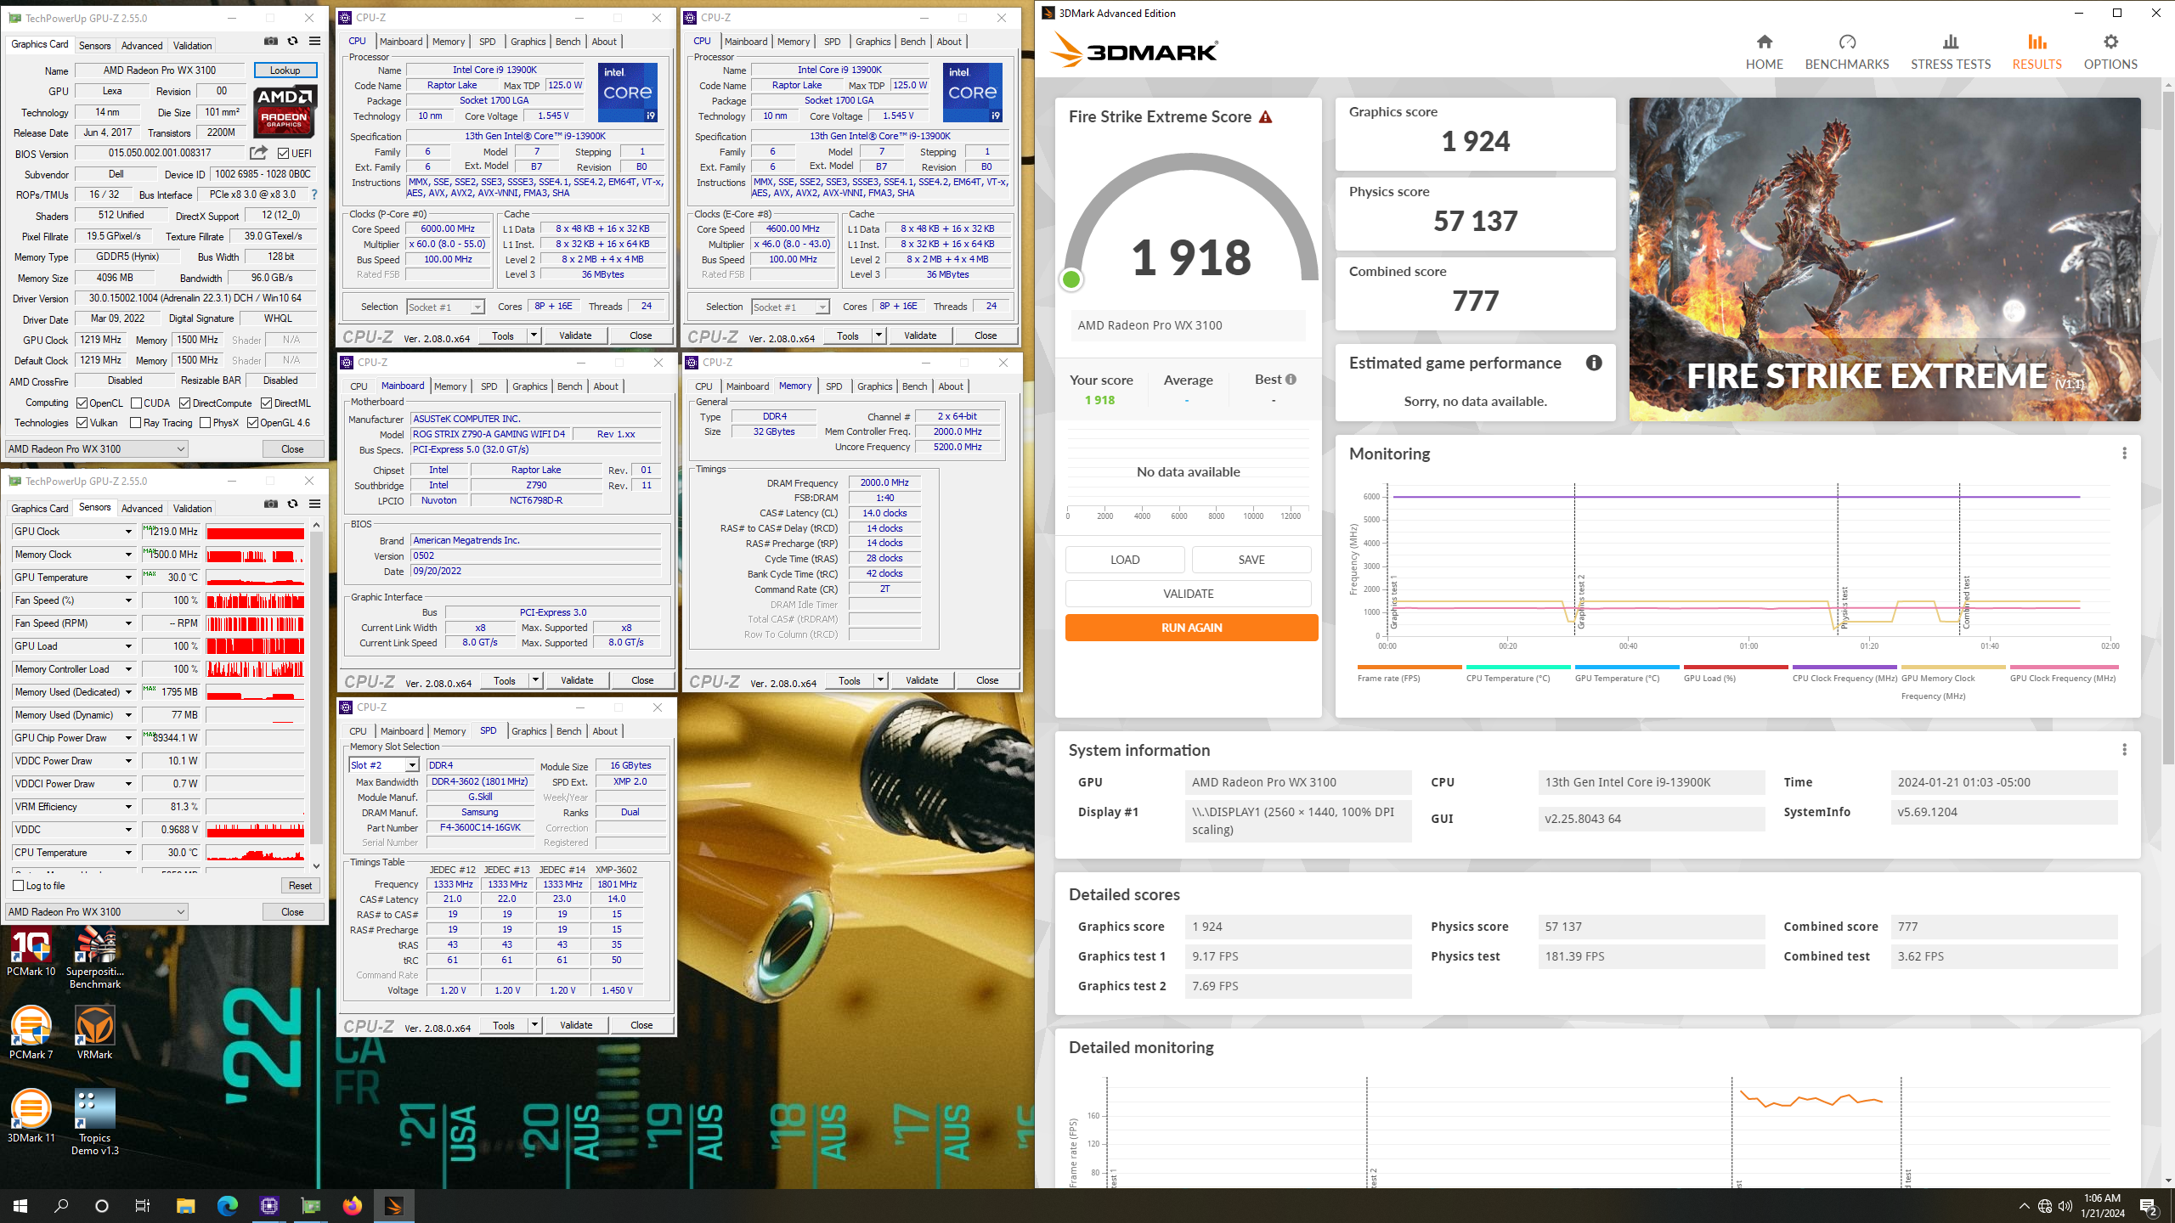Open 3DMark 11 desktop shortcut
The width and height of the screenshot is (2175, 1223).
pyautogui.click(x=31, y=1116)
